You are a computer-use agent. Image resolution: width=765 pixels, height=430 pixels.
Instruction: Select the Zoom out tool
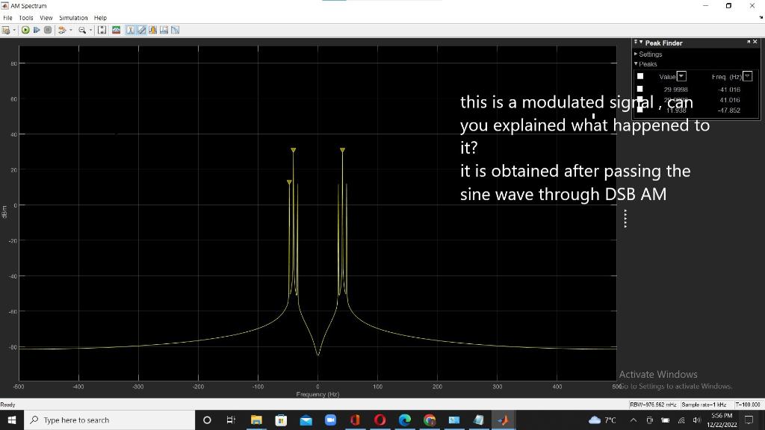82,30
